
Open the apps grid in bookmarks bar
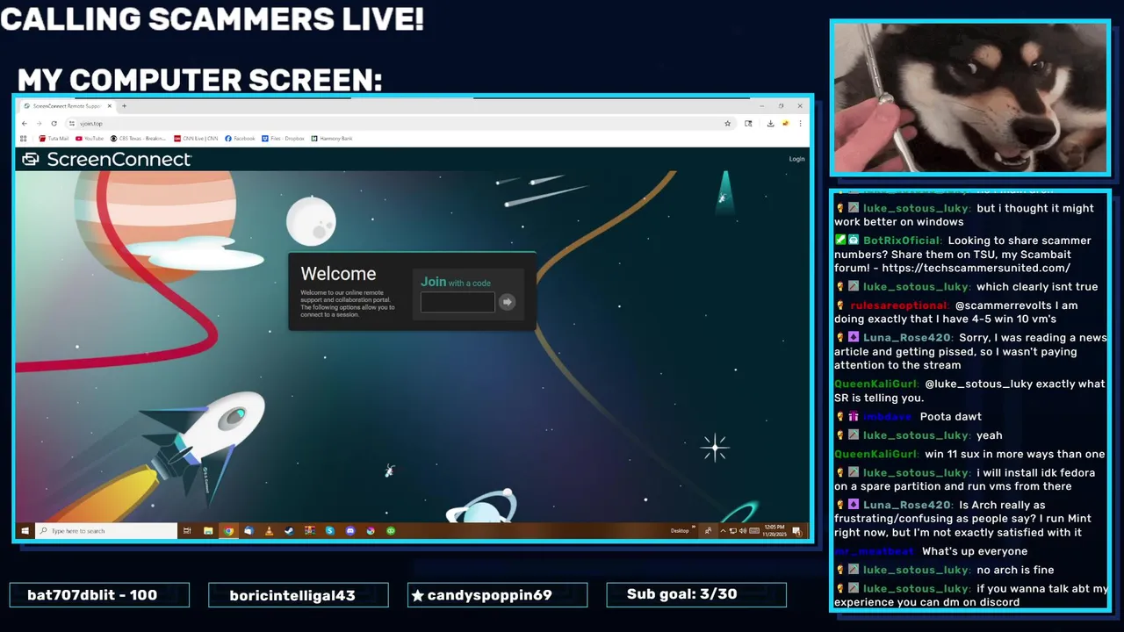(x=22, y=138)
